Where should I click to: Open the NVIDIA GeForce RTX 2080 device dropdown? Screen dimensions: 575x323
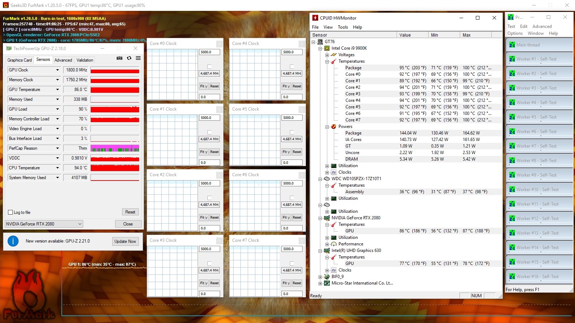click(x=44, y=224)
